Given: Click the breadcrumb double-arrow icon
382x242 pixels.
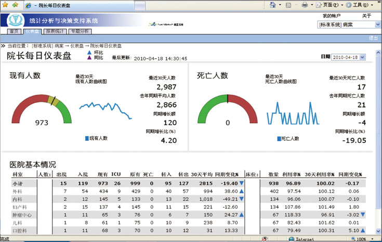Looking at the screenshot, I should pos(3,46).
